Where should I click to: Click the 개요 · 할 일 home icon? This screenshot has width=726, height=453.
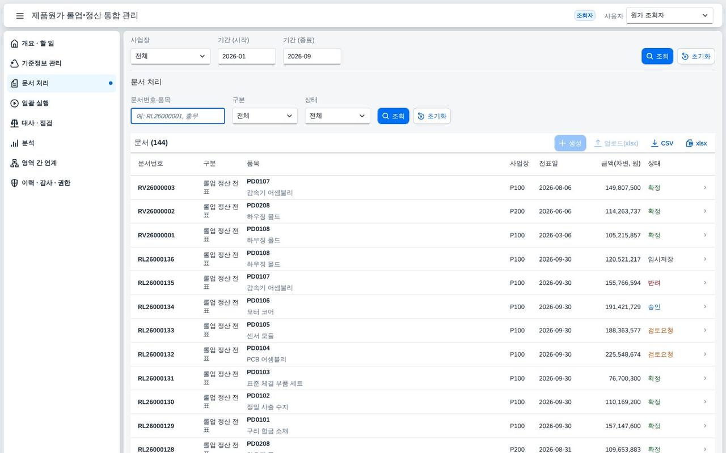click(x=15, y=44)
